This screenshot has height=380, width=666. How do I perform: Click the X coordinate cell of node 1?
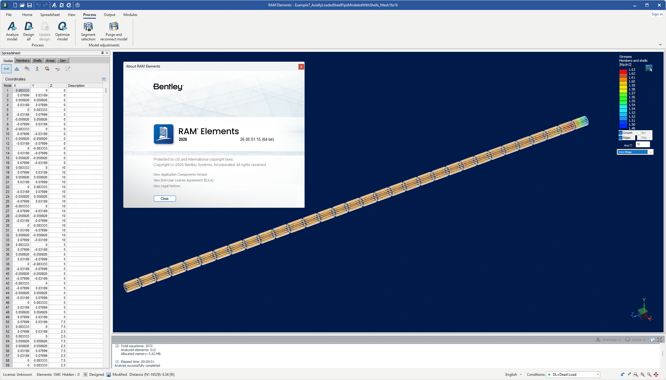coord(21,90)
